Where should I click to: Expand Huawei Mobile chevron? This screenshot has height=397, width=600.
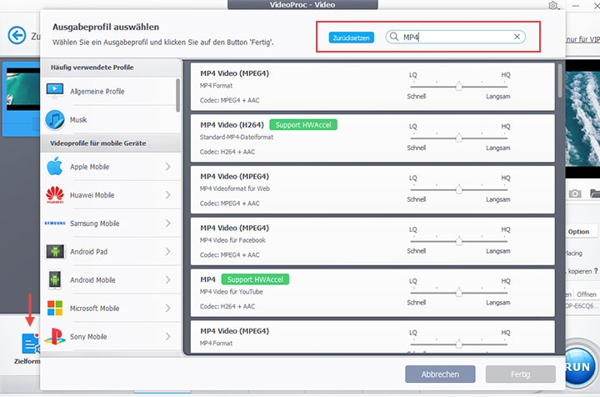[x=168, y=195]
